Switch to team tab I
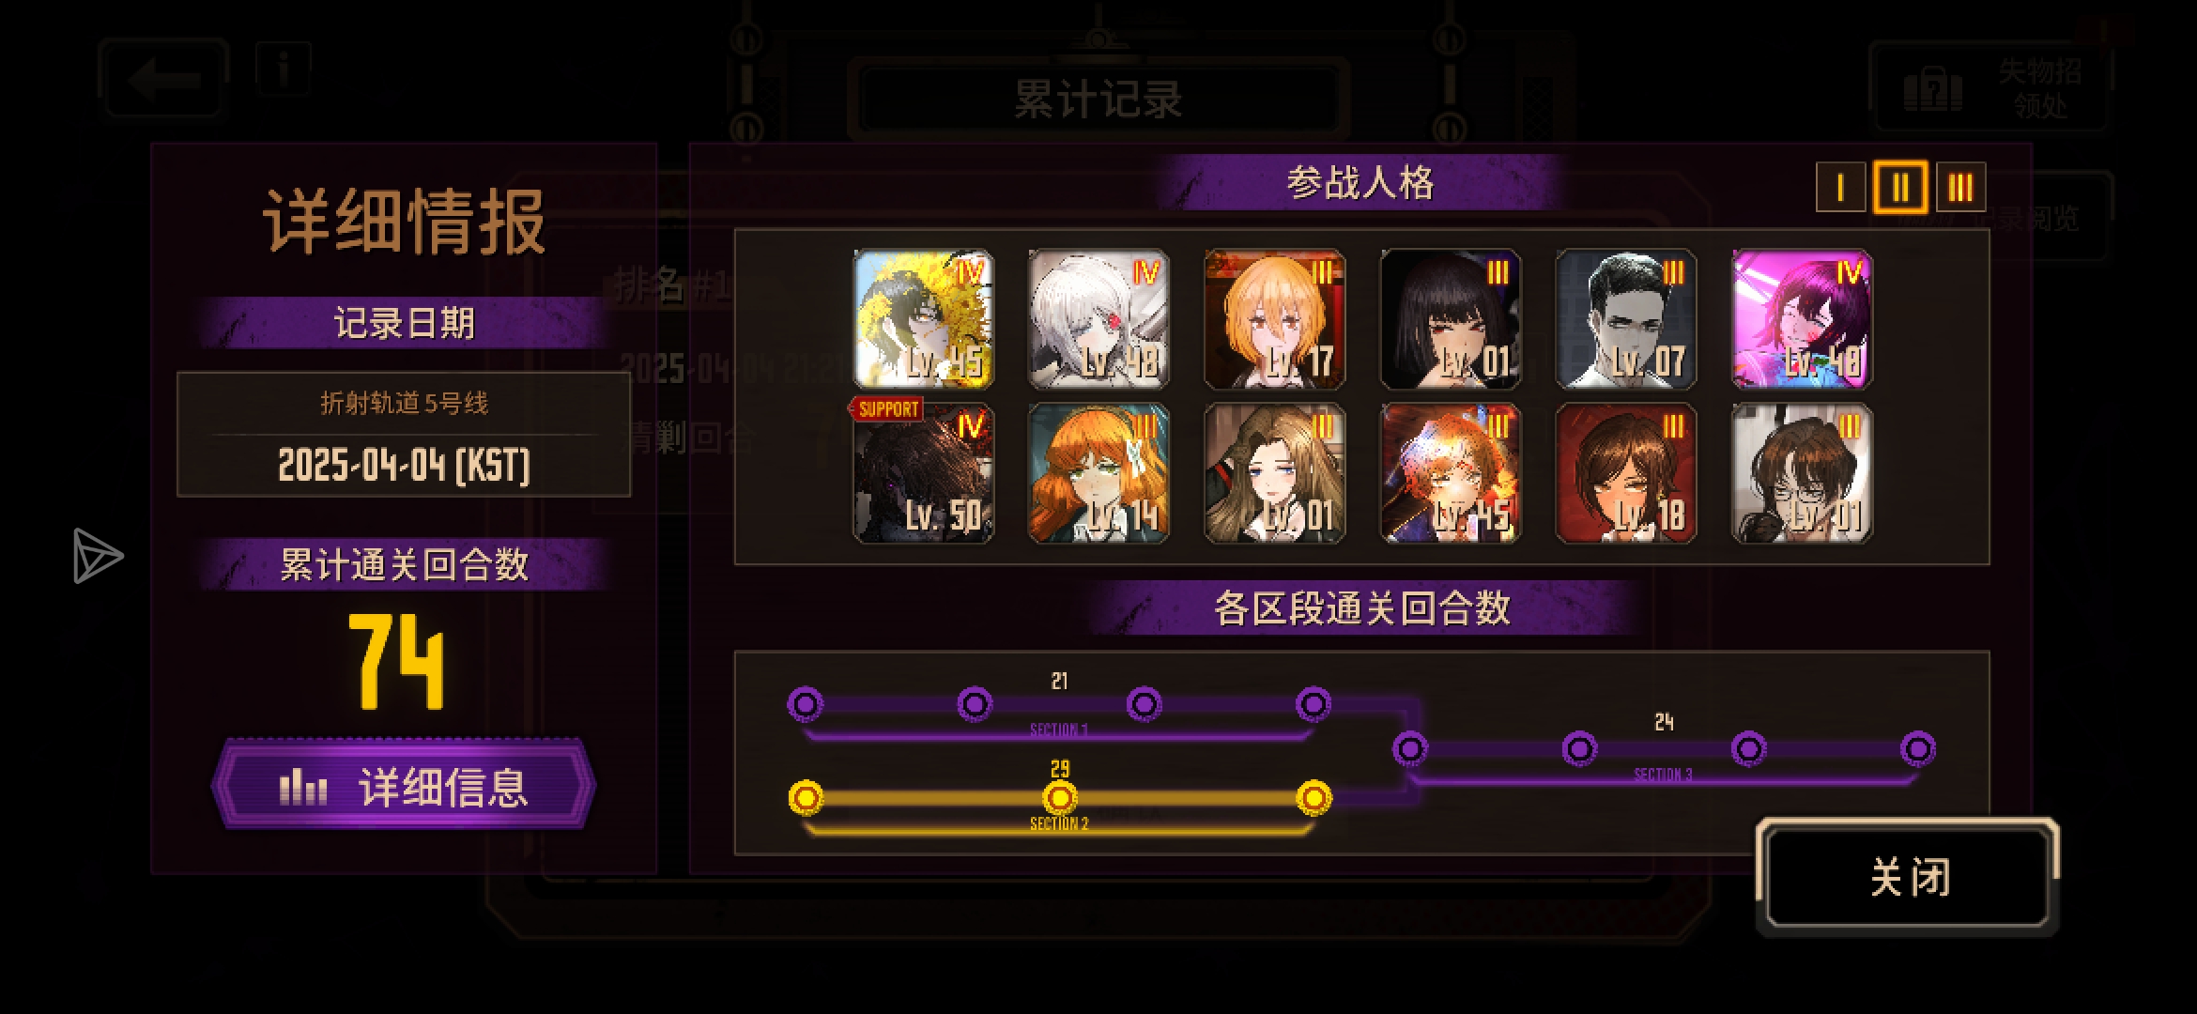This screenshot has width=2197, height=1014. [x=1840, y=188]
